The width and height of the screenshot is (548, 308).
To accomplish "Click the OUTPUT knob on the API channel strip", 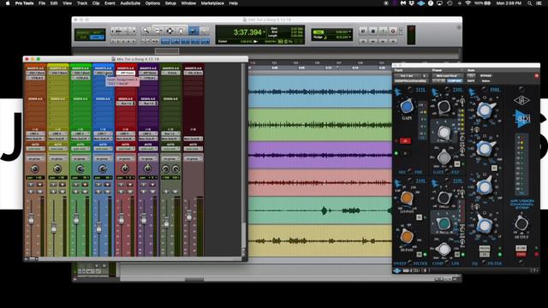I will coord(521,223).
